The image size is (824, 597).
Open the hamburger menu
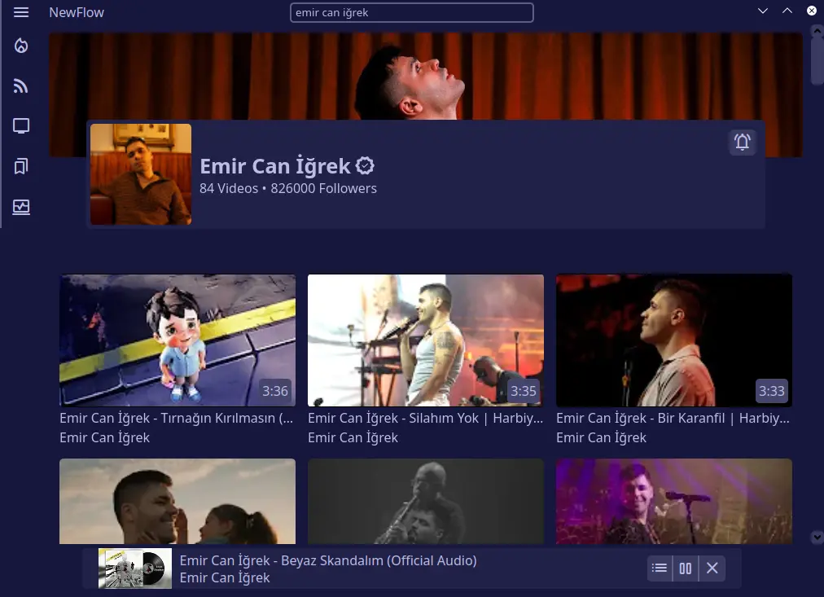21,12
